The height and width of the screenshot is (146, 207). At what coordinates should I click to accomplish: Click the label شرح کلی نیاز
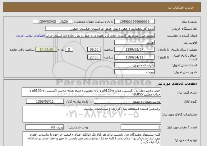(187, 93)
